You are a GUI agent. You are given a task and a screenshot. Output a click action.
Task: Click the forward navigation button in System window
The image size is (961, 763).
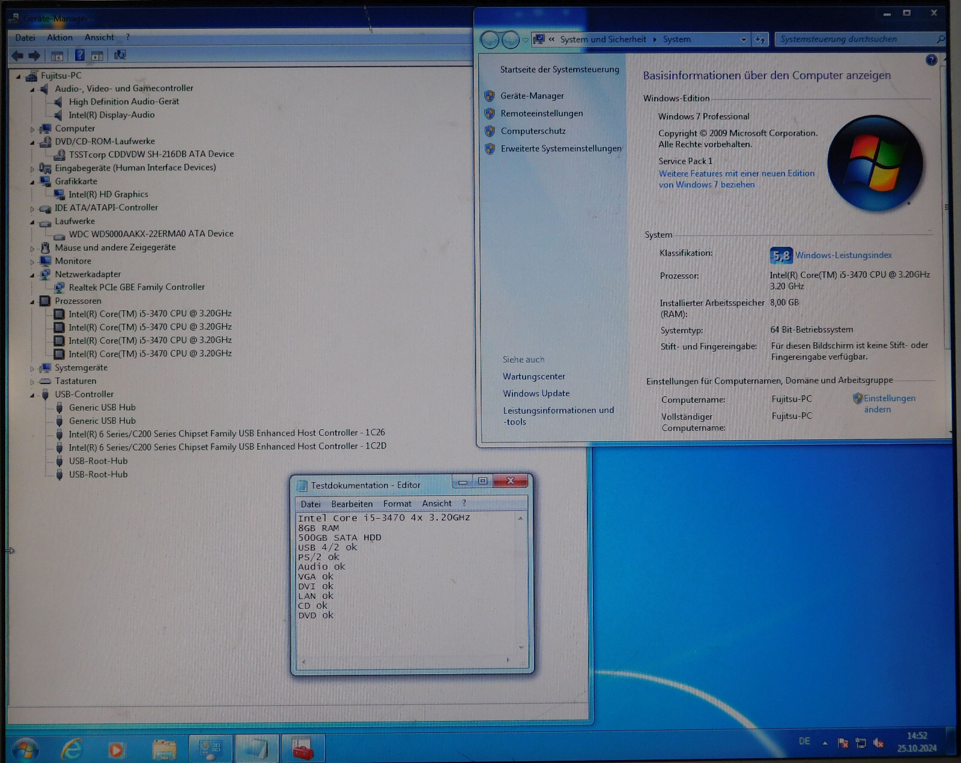tap(511, 40)
